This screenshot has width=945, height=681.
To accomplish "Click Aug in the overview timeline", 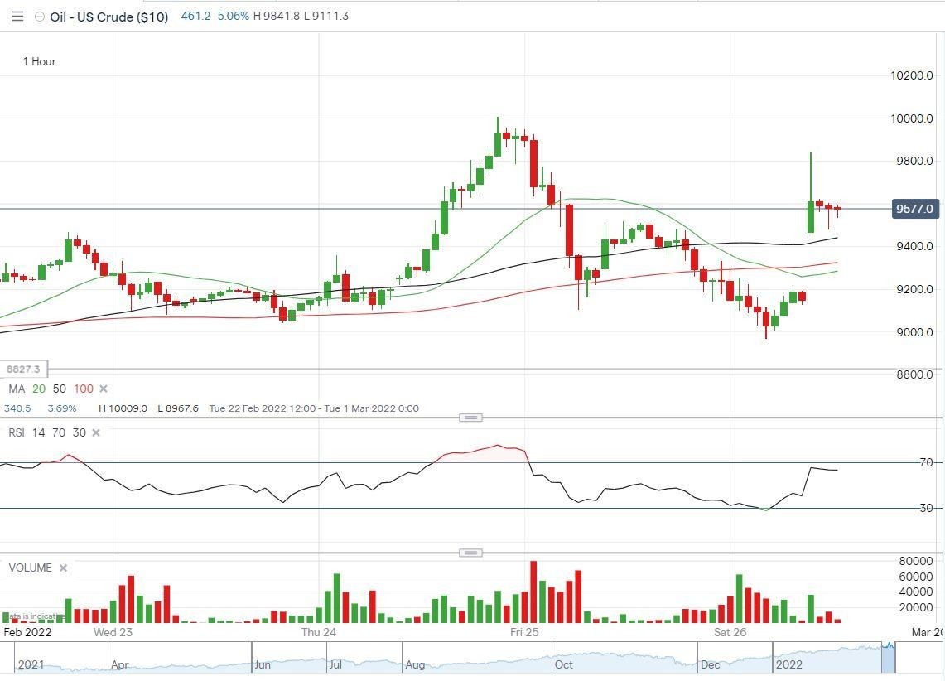I will [x=415, y=664].
